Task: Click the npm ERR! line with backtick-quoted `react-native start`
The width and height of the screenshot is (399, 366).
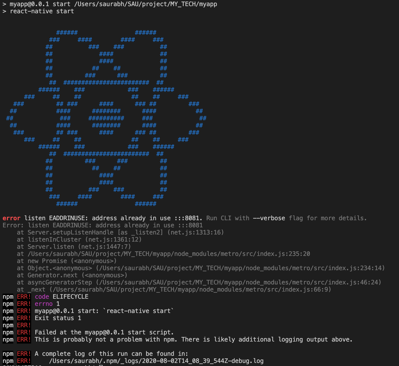Action: click(x=88, y=311)
